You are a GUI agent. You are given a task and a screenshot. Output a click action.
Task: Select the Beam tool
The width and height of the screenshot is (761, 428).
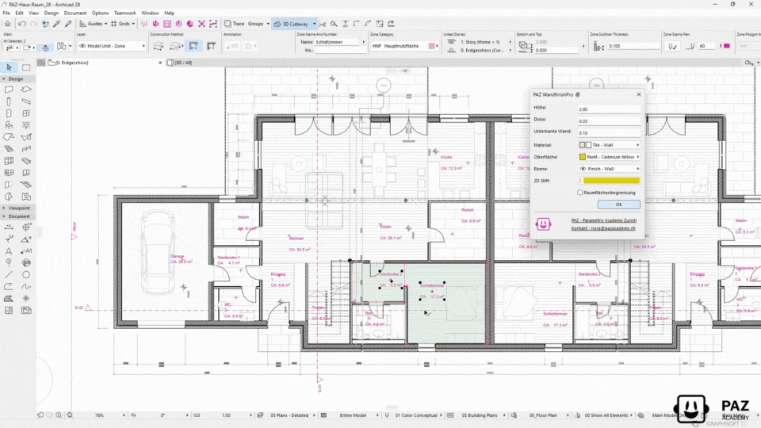tap(26, 101)
